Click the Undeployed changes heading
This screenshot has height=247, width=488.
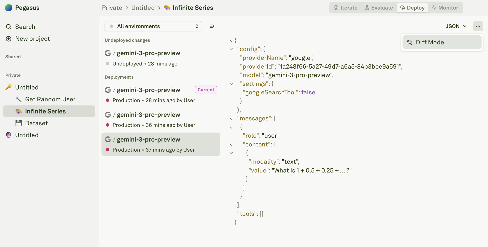(x=127, y=40)
